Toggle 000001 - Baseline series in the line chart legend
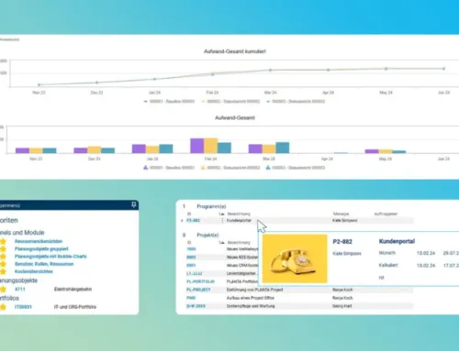The width and height of the screenshot is (459, 351). click(169, 101)
